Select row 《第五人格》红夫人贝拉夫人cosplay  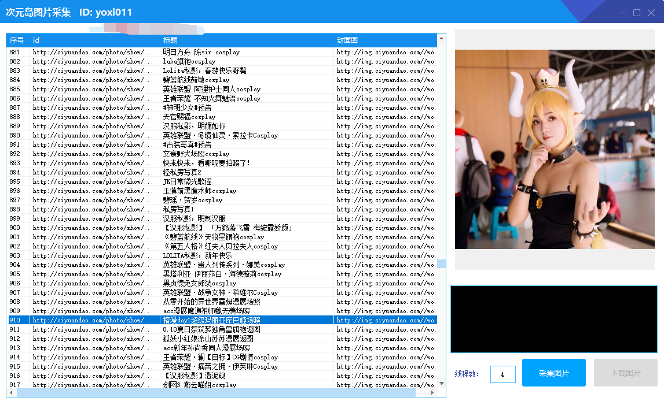[x=222, y=247]
